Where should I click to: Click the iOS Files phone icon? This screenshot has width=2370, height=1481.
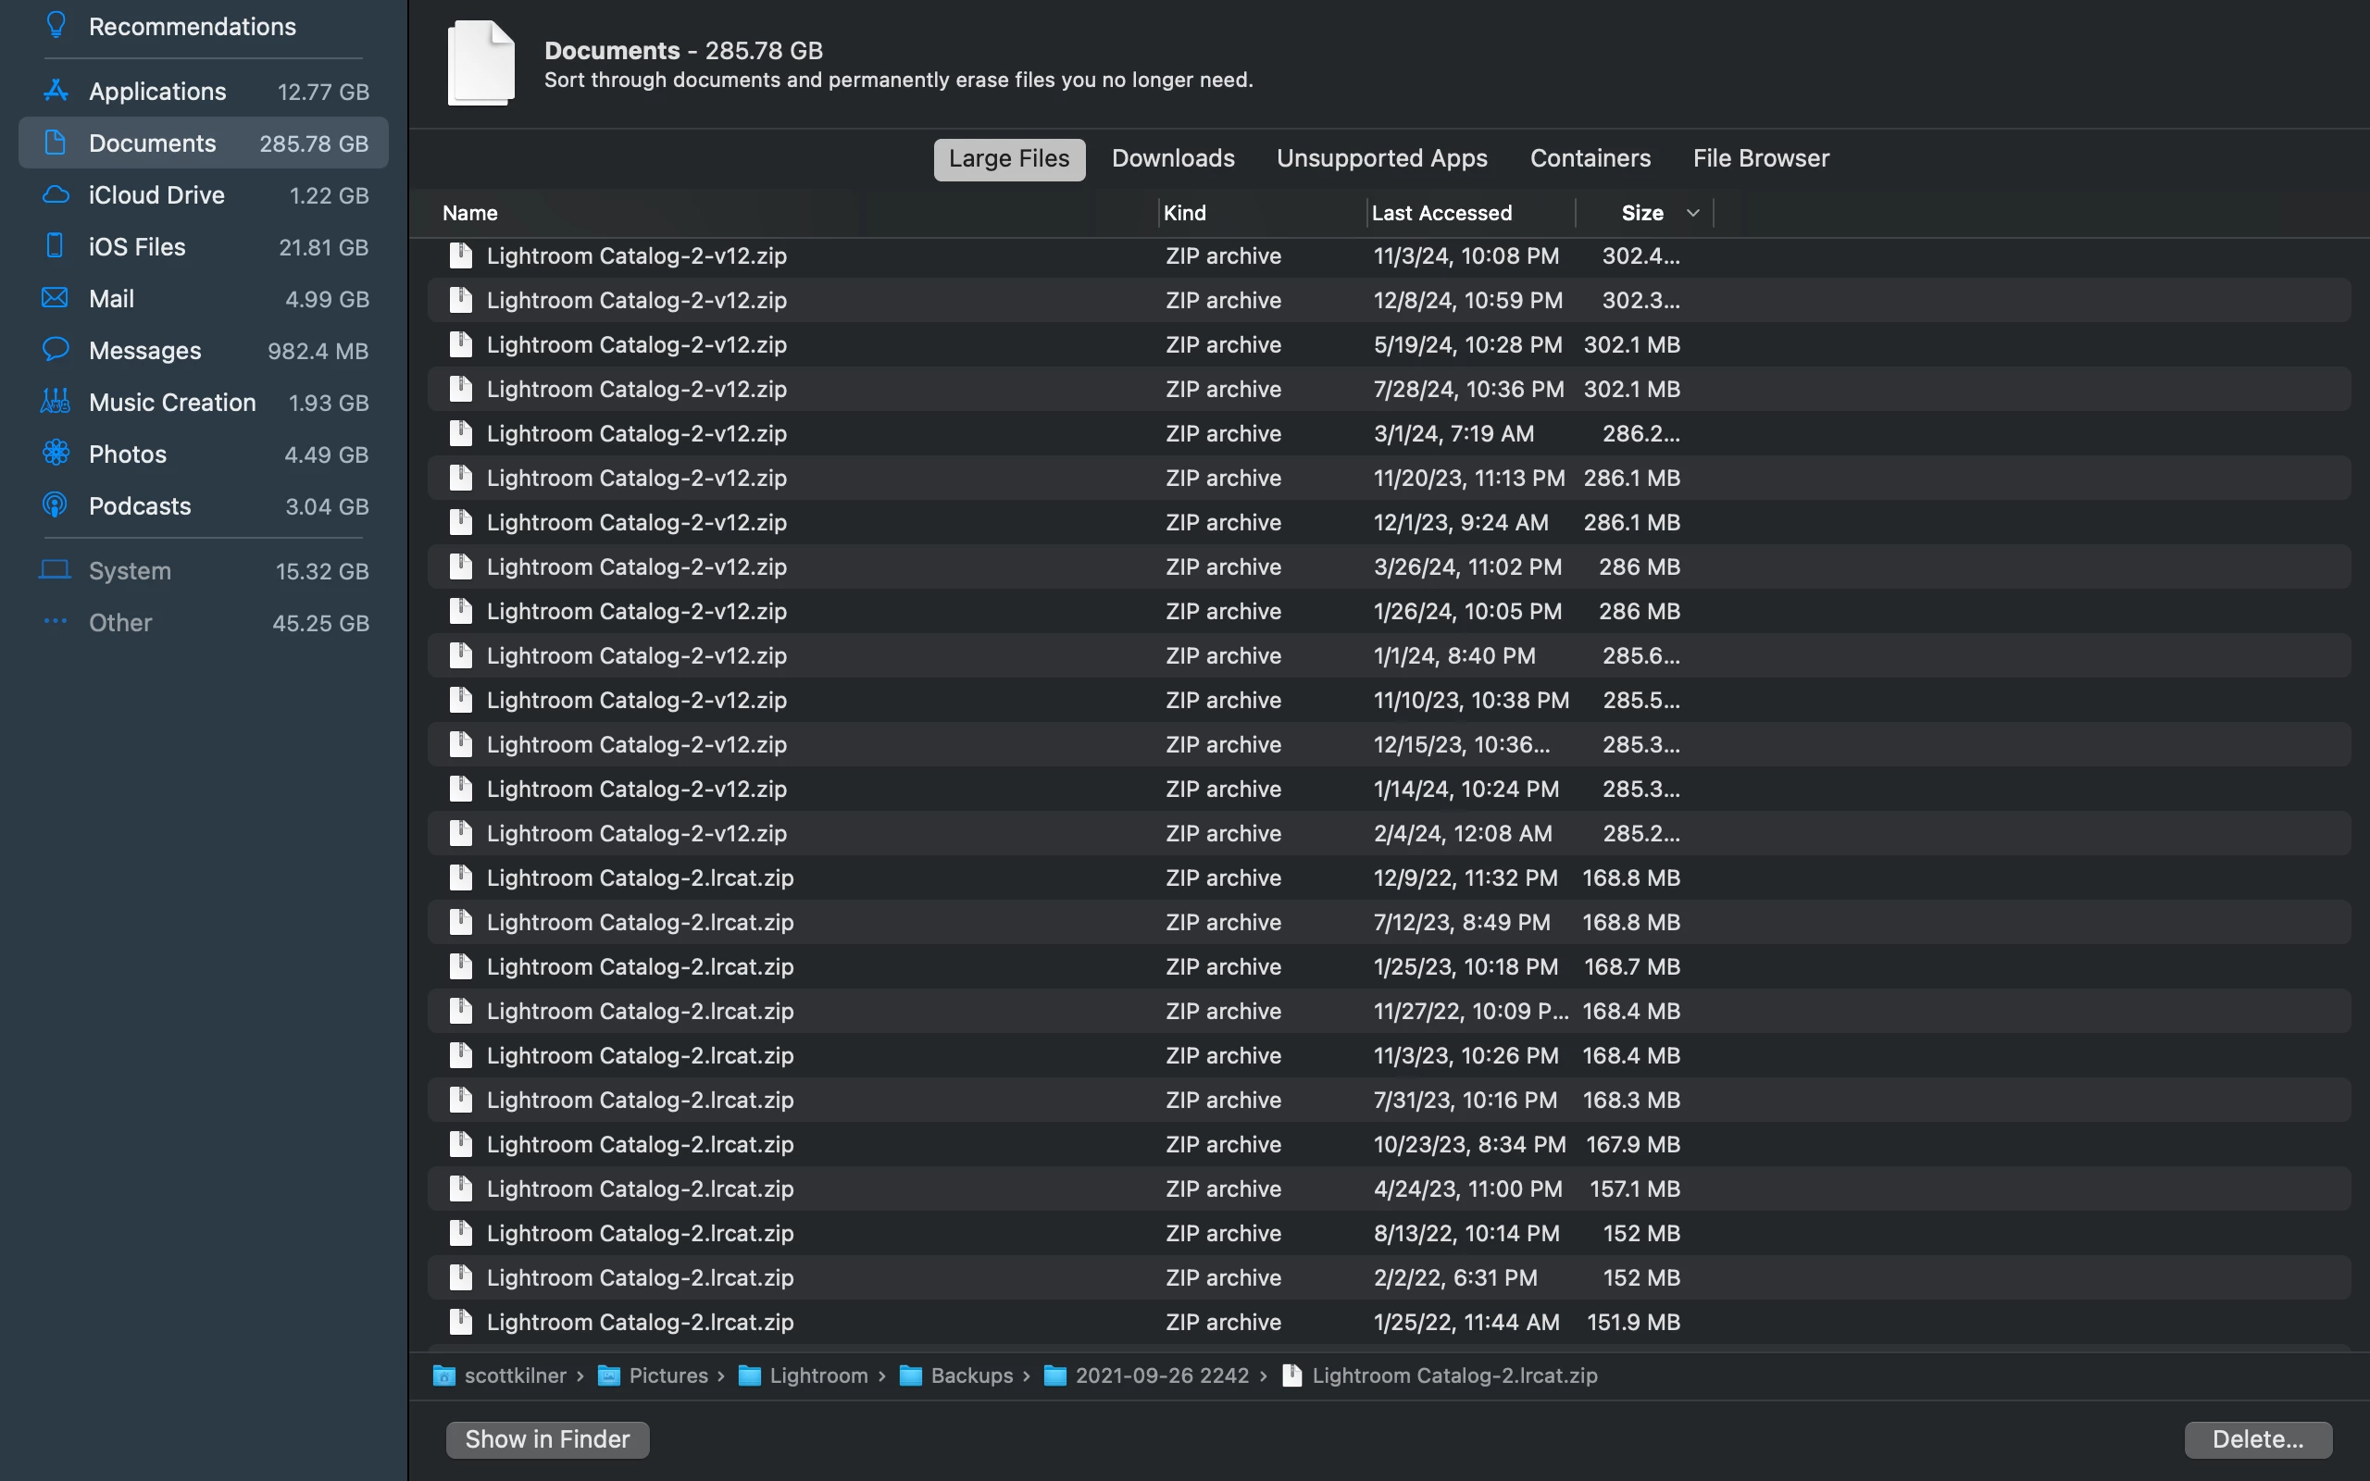point(56,246)
